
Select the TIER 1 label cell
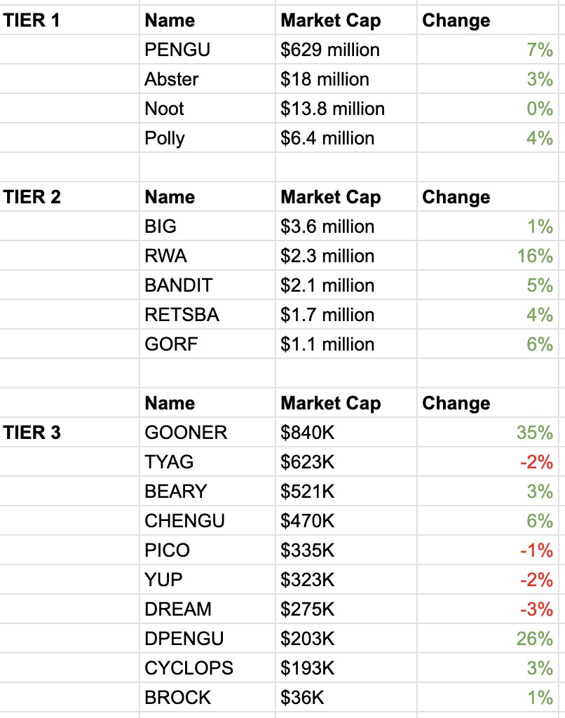(x=69, y=20)
